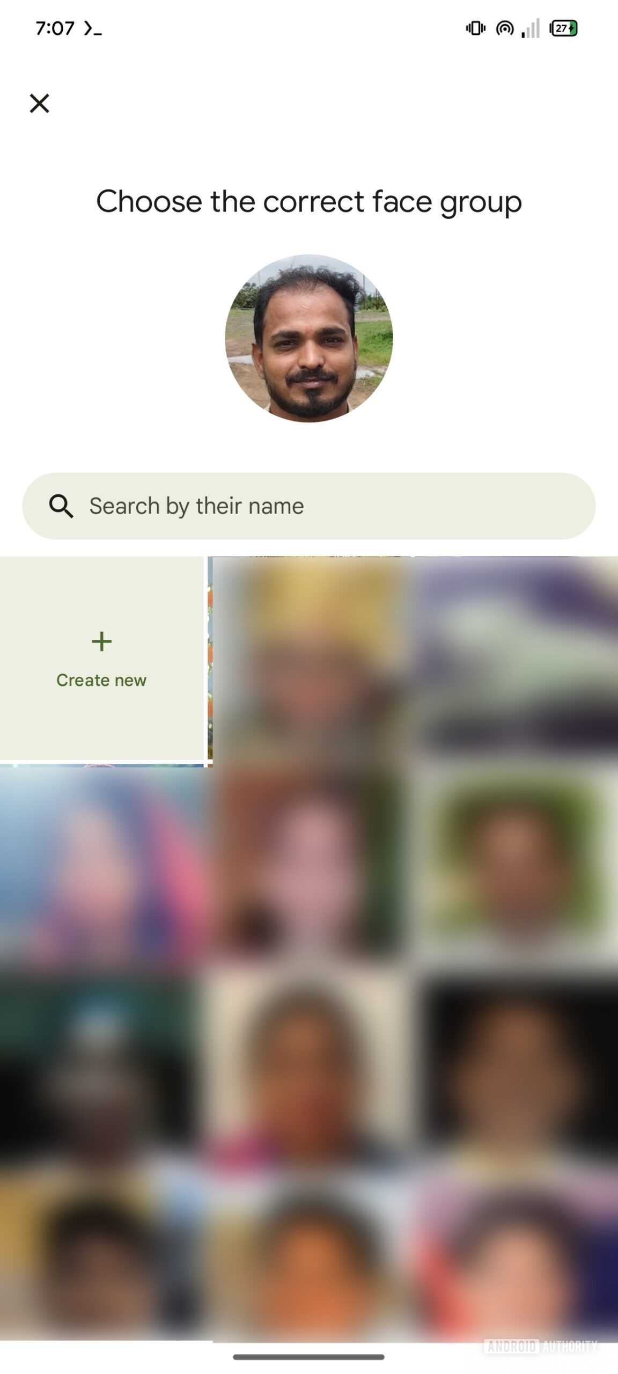Viewport: 618px width, 1374px height.
Task: Close the face group chooser with X
Action: pos(39,103)
